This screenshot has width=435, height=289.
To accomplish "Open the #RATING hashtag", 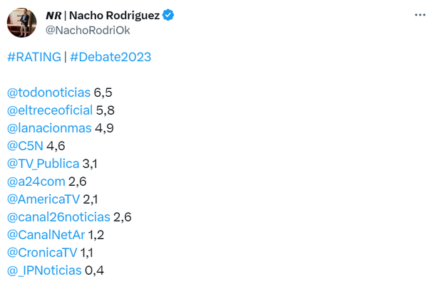I will pos(34,57).
